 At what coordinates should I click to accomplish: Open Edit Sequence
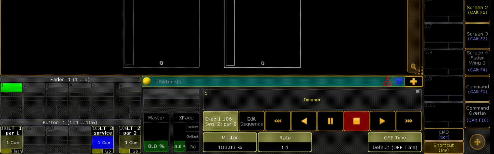tap(252, 121)
